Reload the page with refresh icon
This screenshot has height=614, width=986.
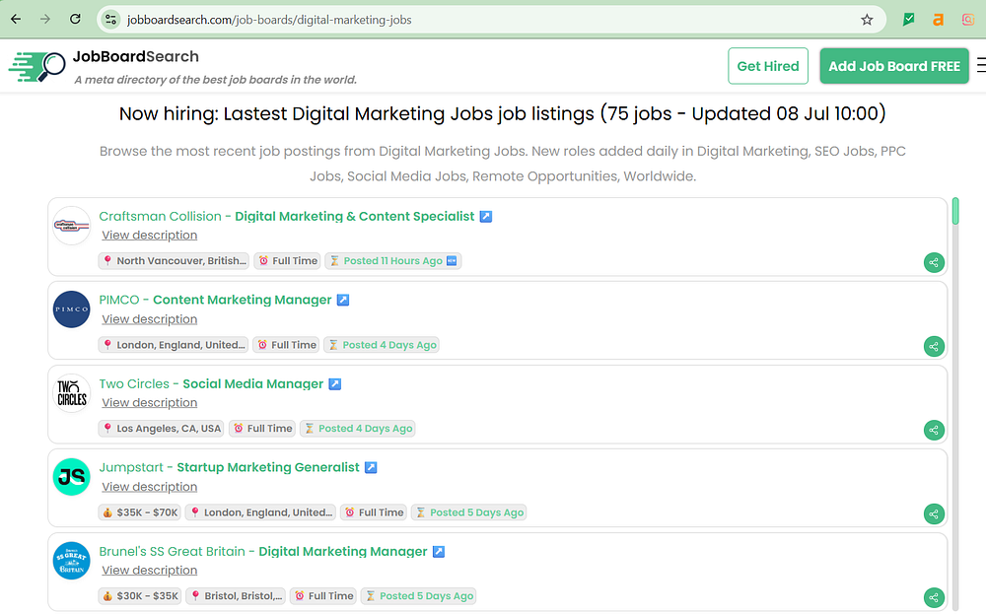point(76,20)
